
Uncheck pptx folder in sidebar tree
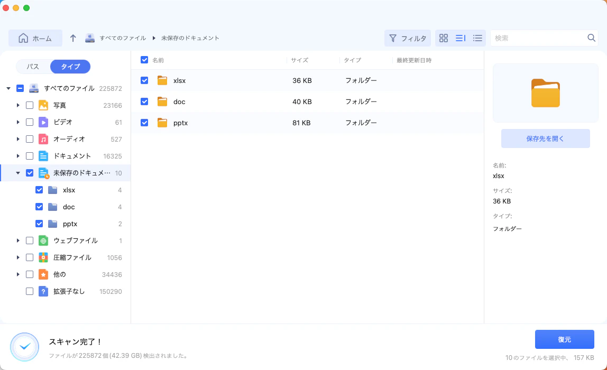click(39, 224)
